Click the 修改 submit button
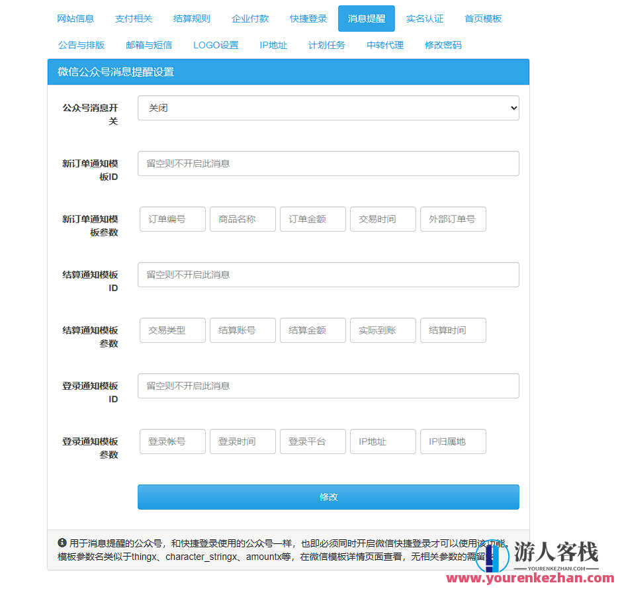The image size is (618, 589). click(x=328, y=497)
